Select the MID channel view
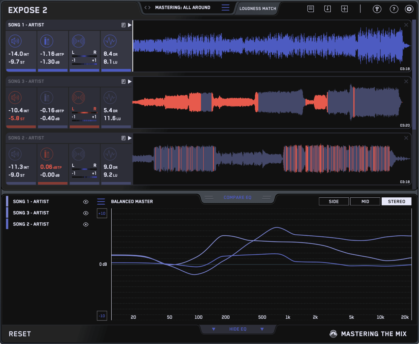 pos(365,201)
